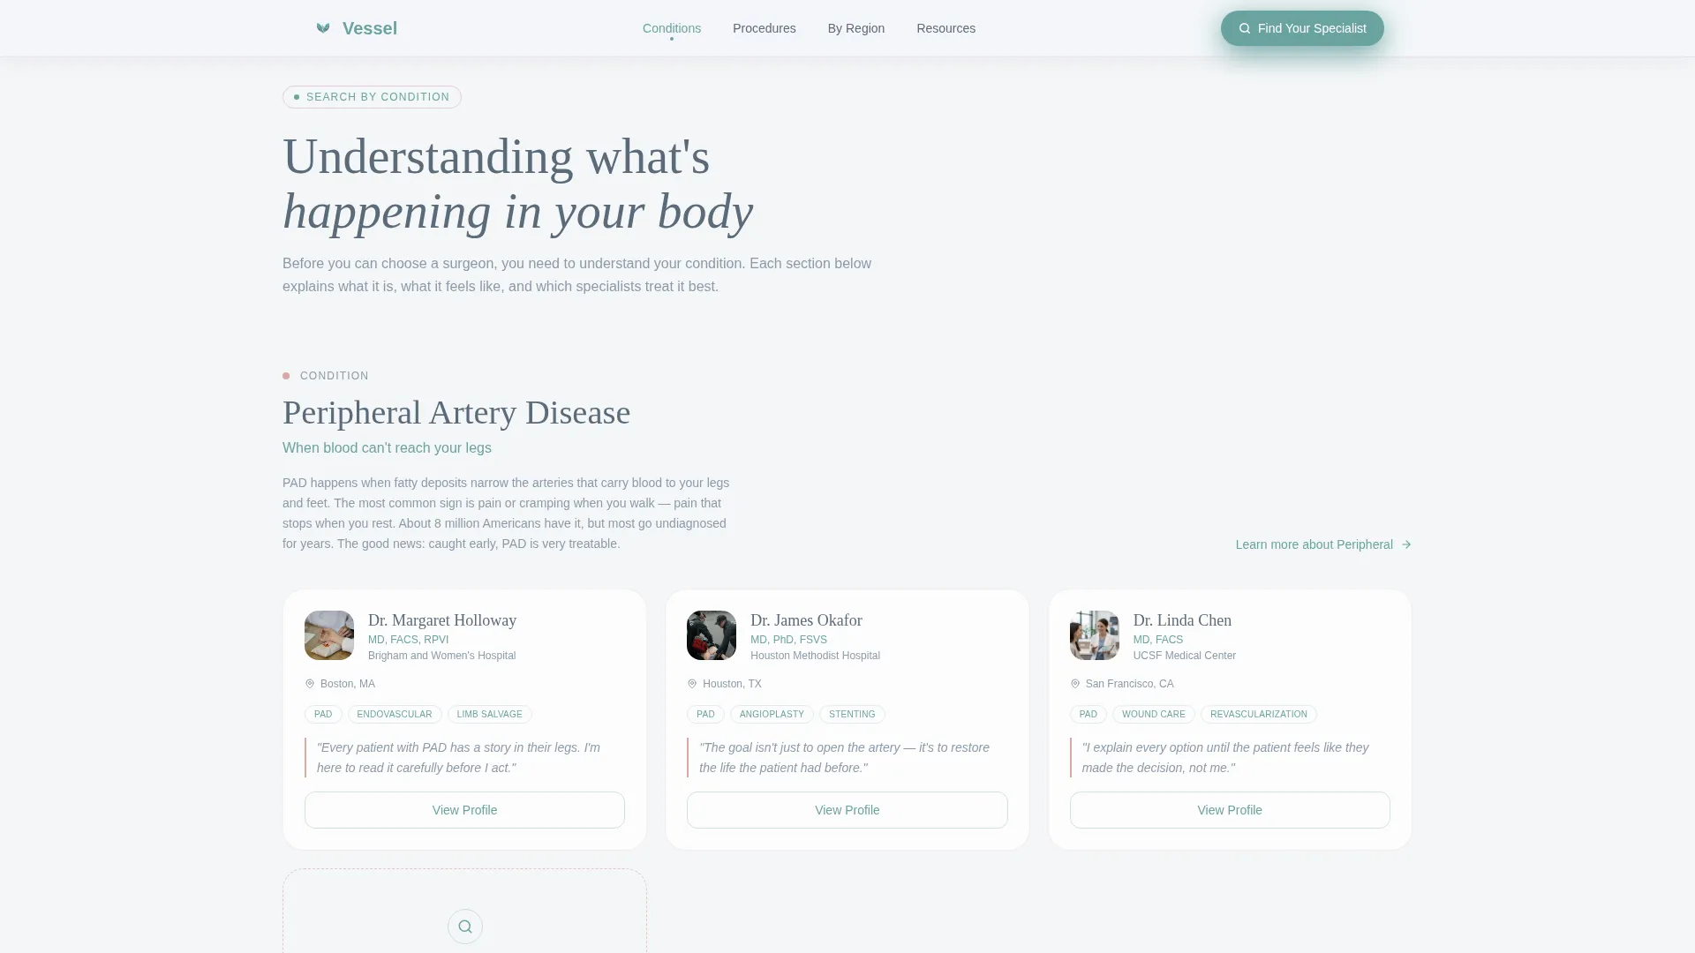Click the CONDITION section label

point(335,376)
